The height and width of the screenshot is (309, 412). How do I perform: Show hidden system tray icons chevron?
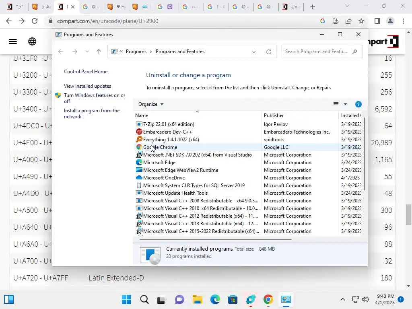[343, 299]
